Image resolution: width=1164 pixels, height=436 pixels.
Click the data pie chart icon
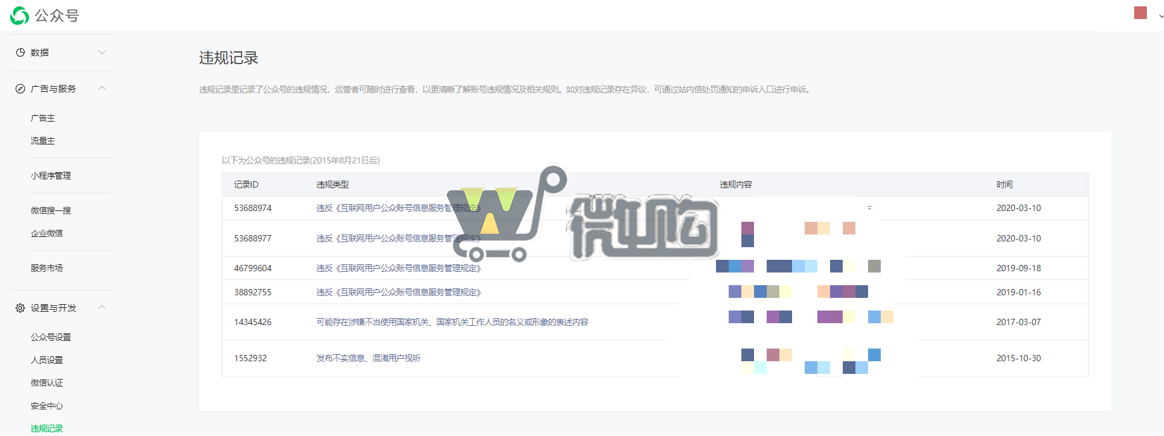[x=20, y=53]
